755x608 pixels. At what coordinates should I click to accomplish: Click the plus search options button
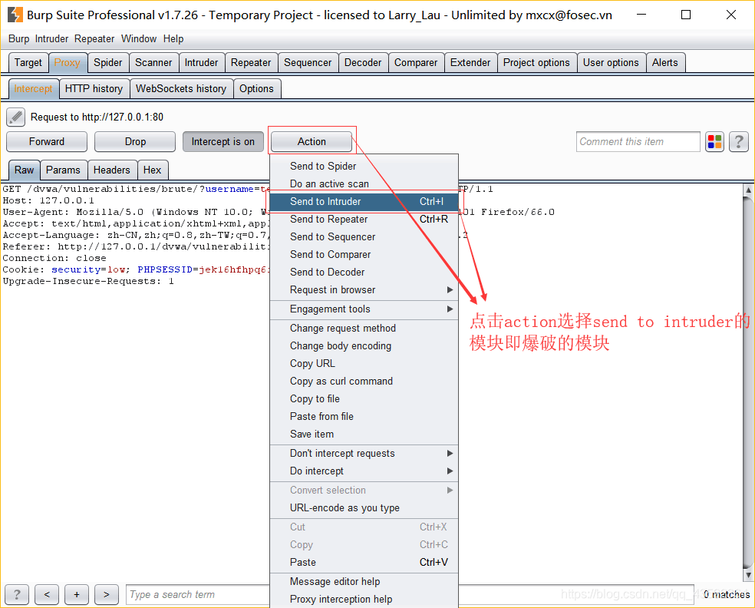click(77, 594)
